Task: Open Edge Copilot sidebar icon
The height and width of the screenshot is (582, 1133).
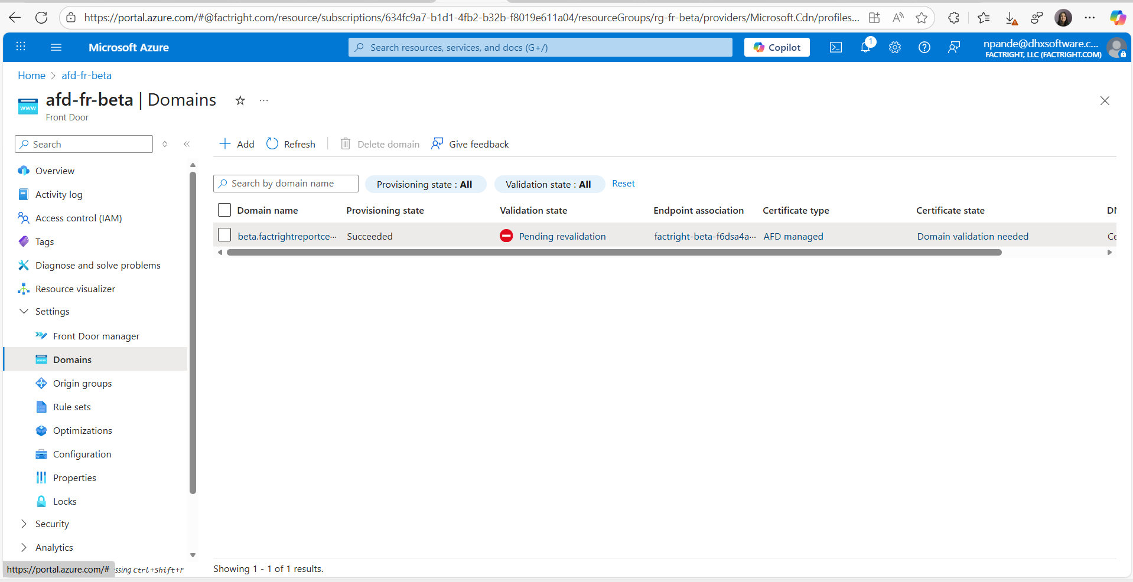Action: [1117, 18]
